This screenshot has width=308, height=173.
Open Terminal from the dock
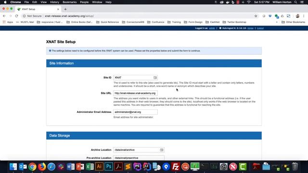pos(204,167)
